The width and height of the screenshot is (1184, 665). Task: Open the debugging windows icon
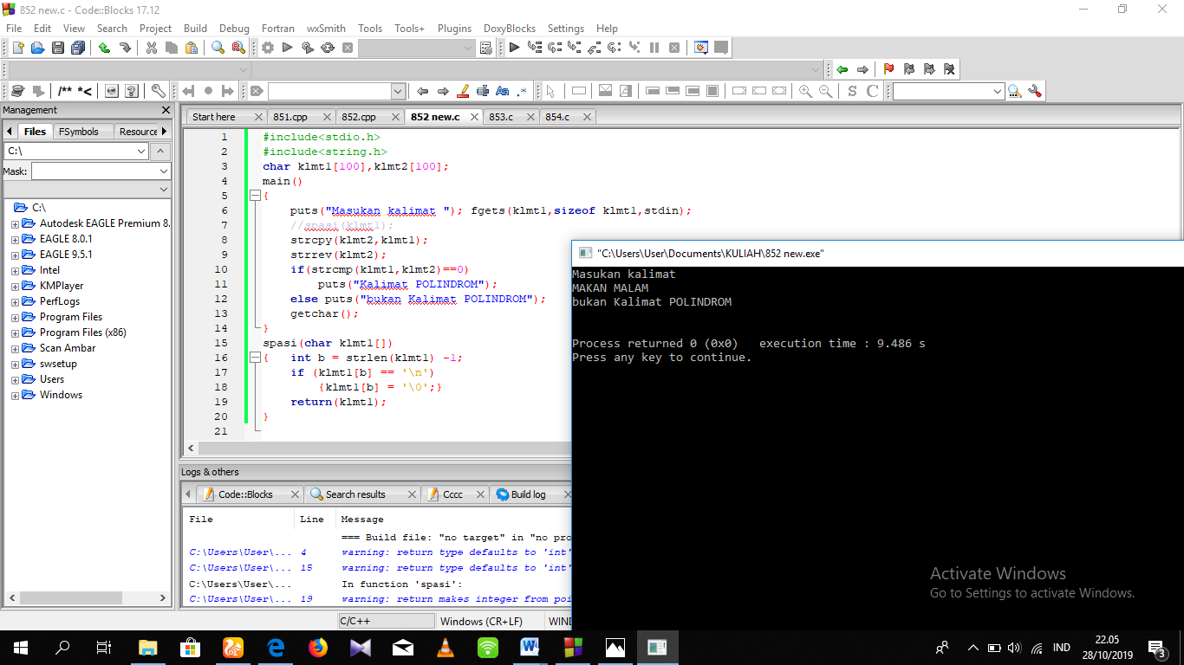(x=700, y=48)
